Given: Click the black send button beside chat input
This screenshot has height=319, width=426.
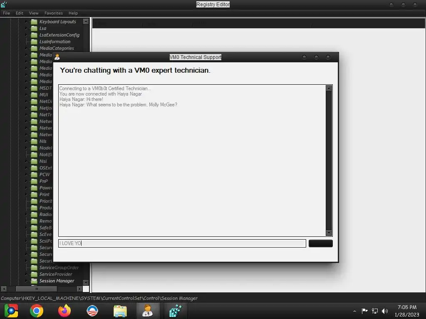Looking at the screenshot, I should coord(321,243).
